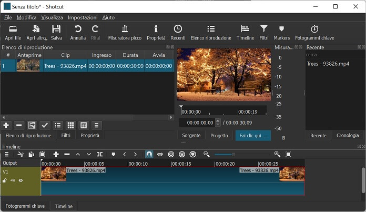This screenshot has width=366, height=212.
Task: Open the Recenti clock icon
Action: point(178,33)
